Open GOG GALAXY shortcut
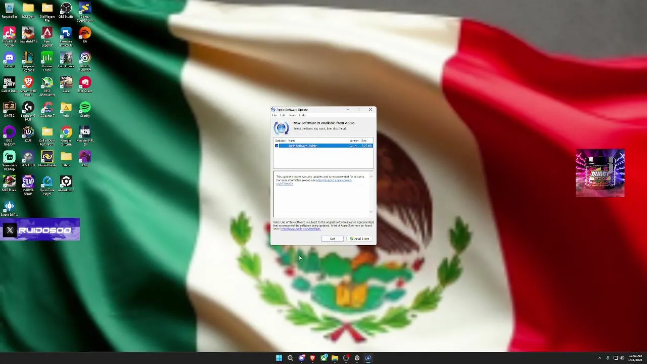Screen dimensions: 647x364 [9, 135]
